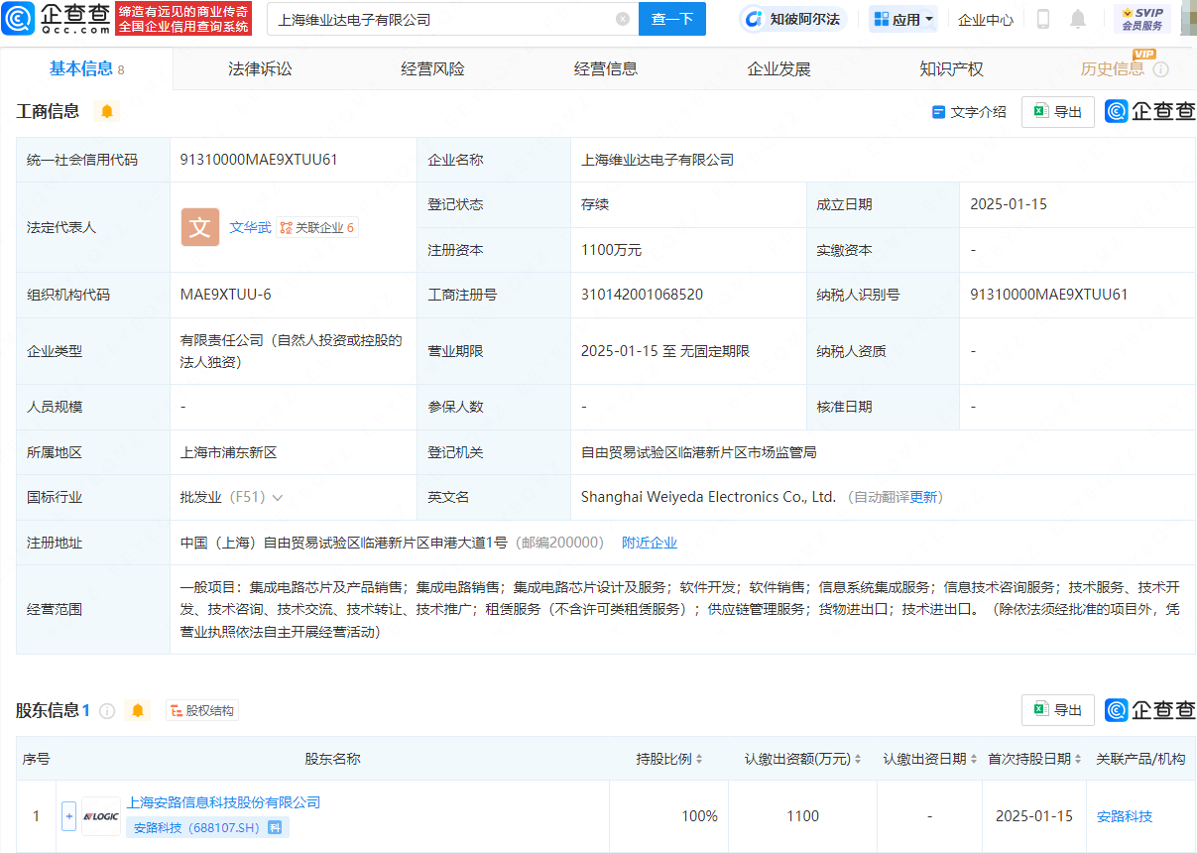
Task: Go to 企业中心
Action: pyautogui.click(x=986, y=19)
